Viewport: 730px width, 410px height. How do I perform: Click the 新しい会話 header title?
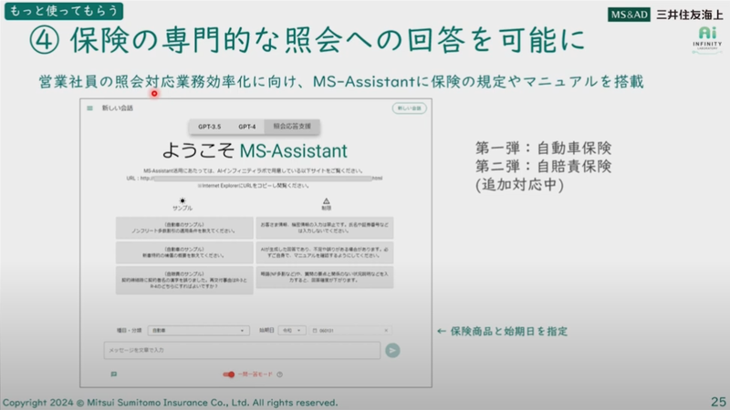[x=118, y=108]
